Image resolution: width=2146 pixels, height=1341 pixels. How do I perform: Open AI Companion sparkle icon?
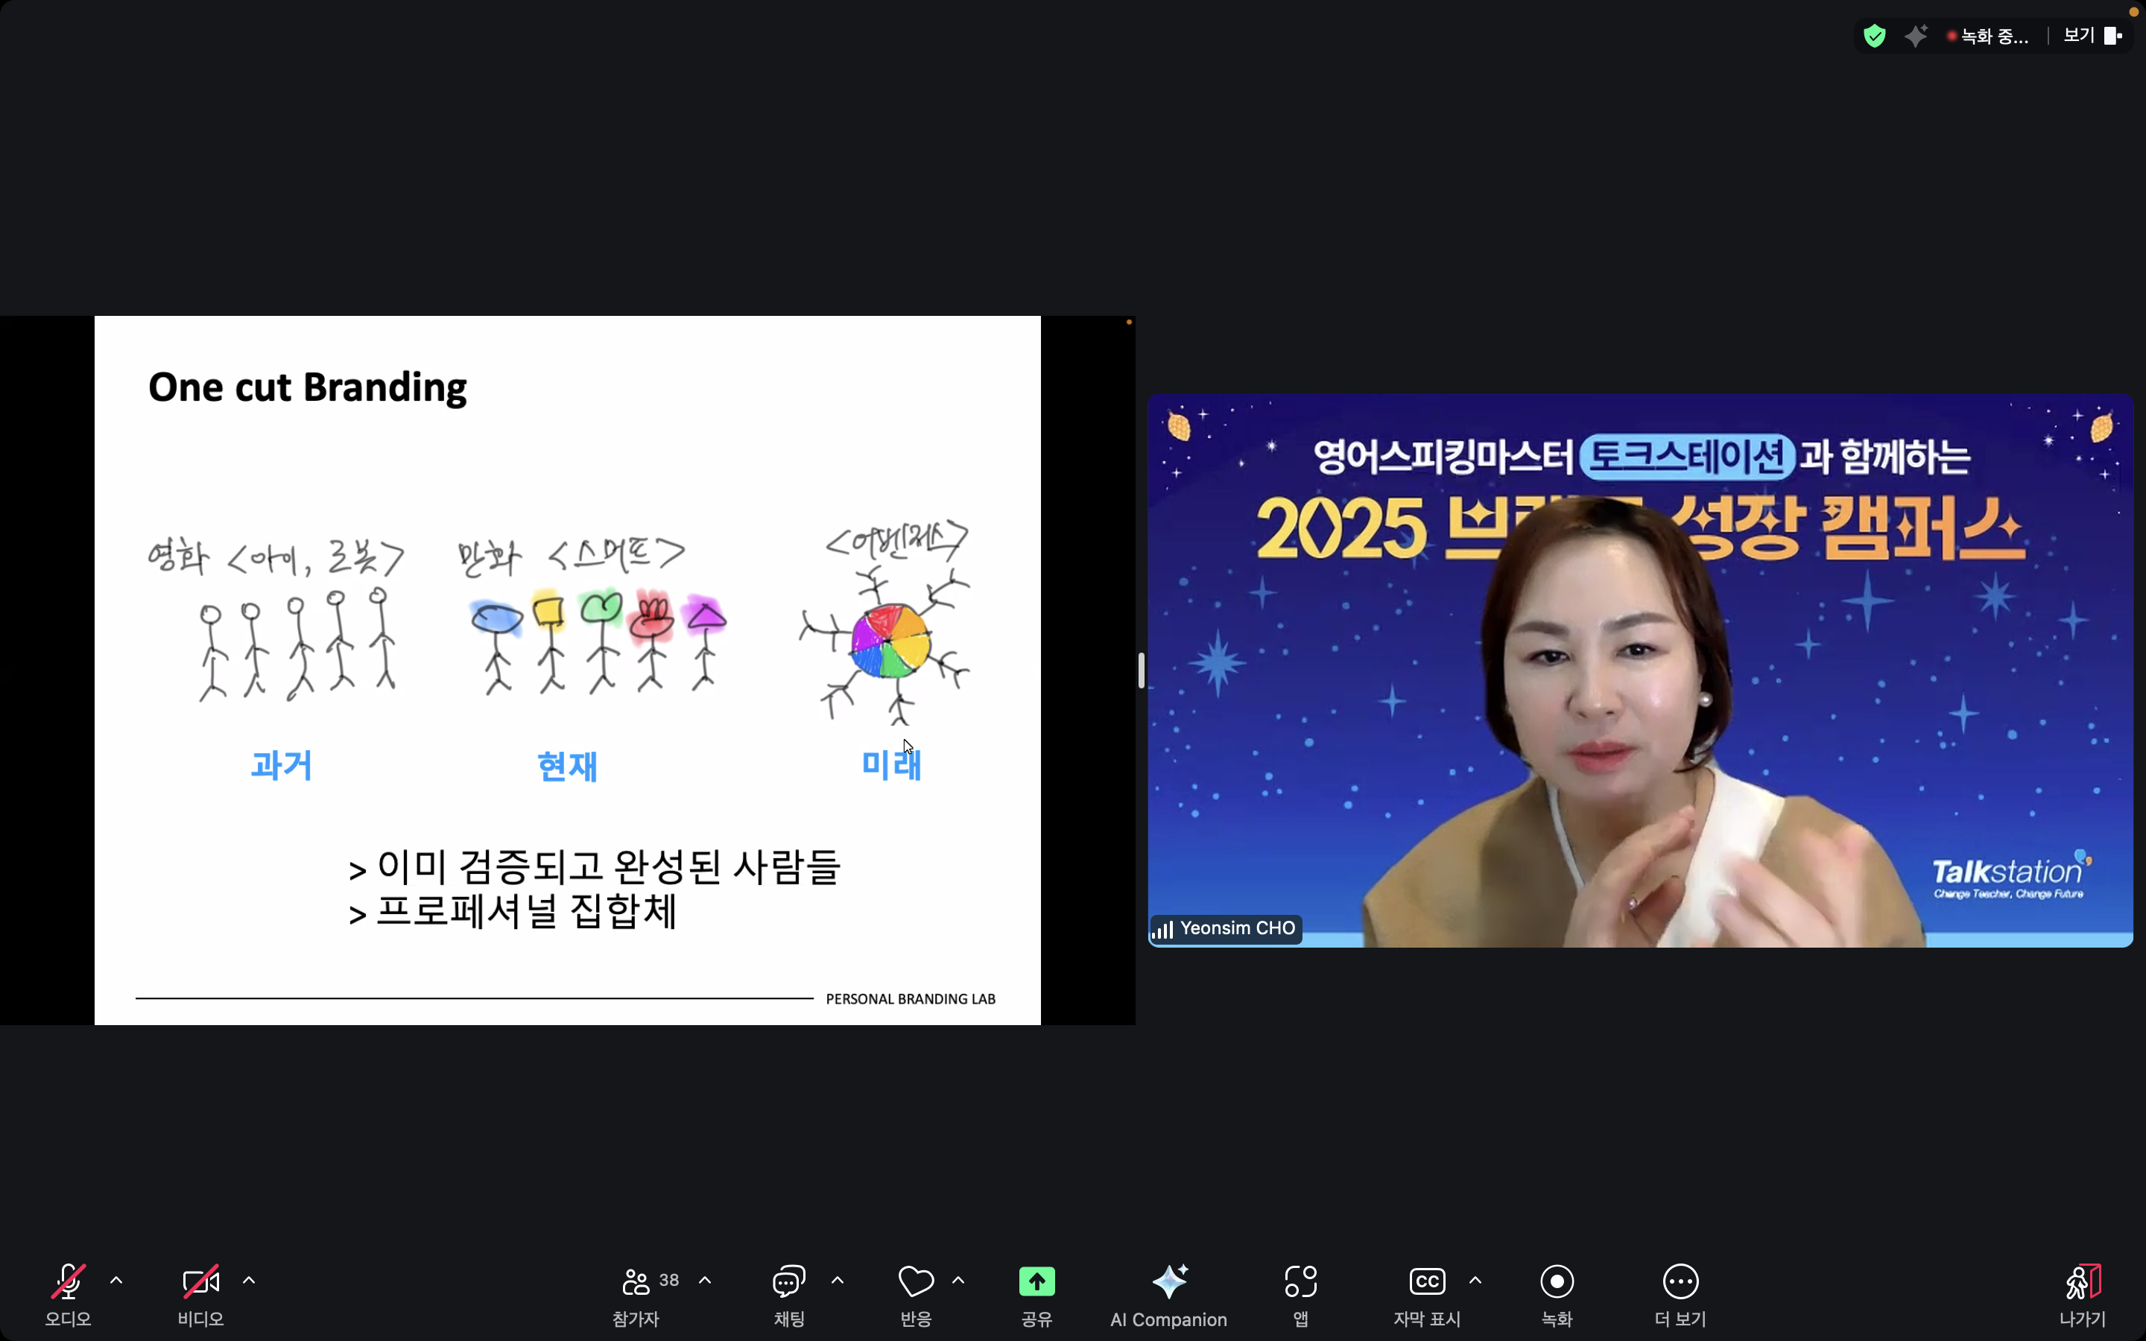coord(1169,1281)
